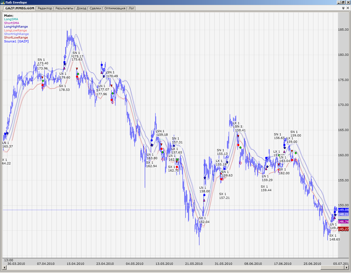Click the LN 1 159.63 trade label

[227, 174]
